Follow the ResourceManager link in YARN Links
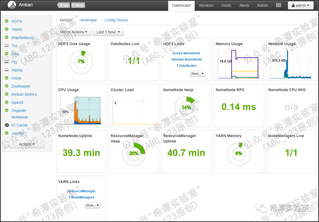Image resolution: width=319 pixels, height=222 pixels. click(x=82, y=191)
